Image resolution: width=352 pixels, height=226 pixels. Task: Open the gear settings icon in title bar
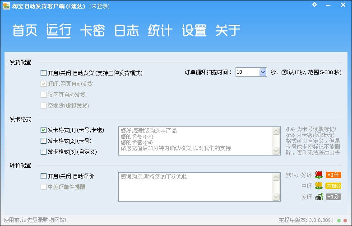point(315,5)
